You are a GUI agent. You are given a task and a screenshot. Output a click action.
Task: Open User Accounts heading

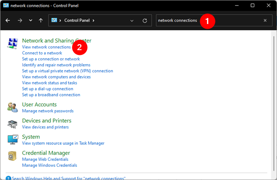point(39,105)
